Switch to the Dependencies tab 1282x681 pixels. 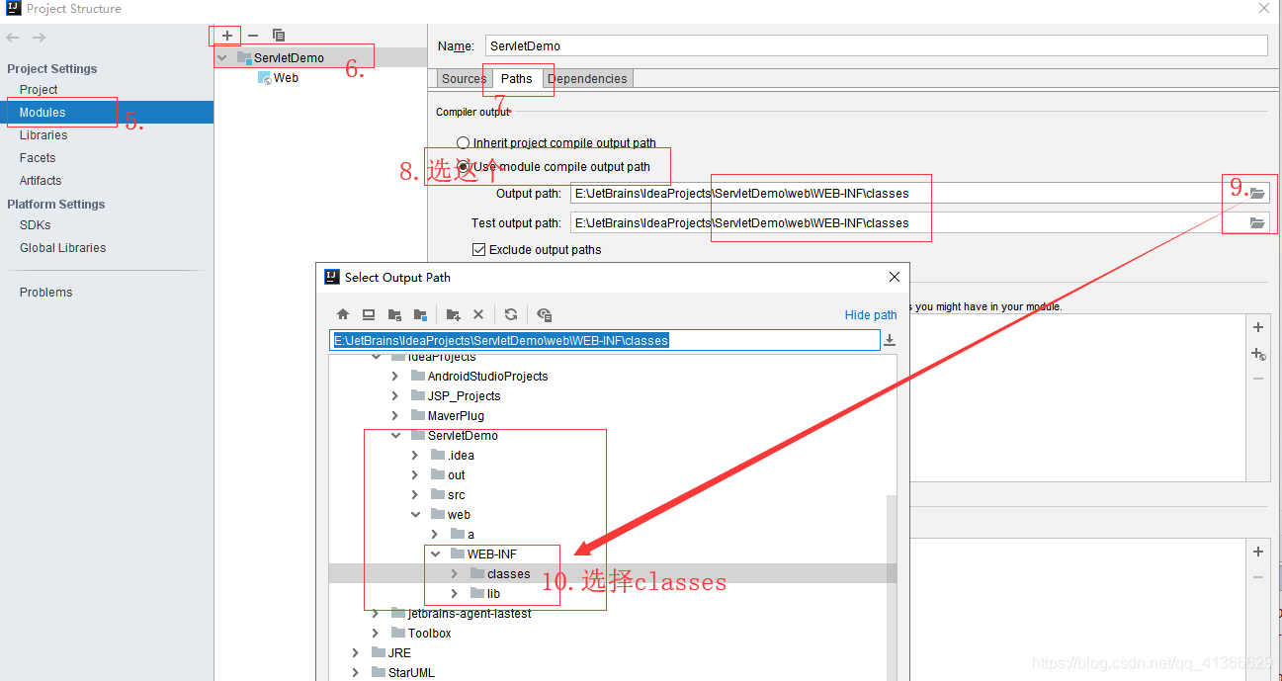[x=587, y=79]
